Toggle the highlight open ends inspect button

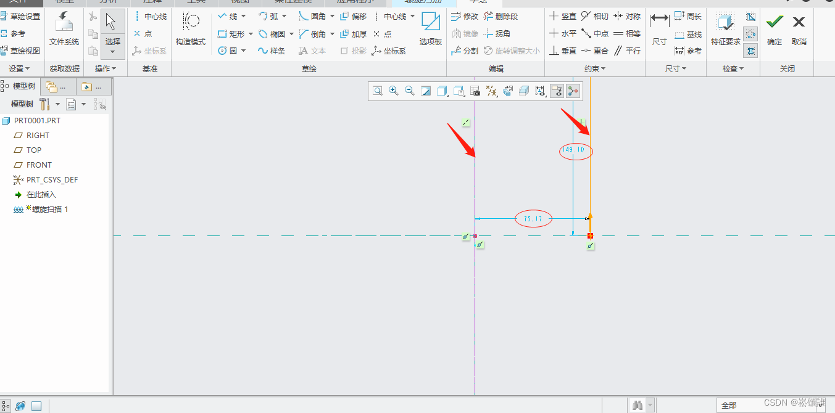coord(750,34)
